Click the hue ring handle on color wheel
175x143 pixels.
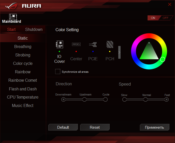coord(163,59)
